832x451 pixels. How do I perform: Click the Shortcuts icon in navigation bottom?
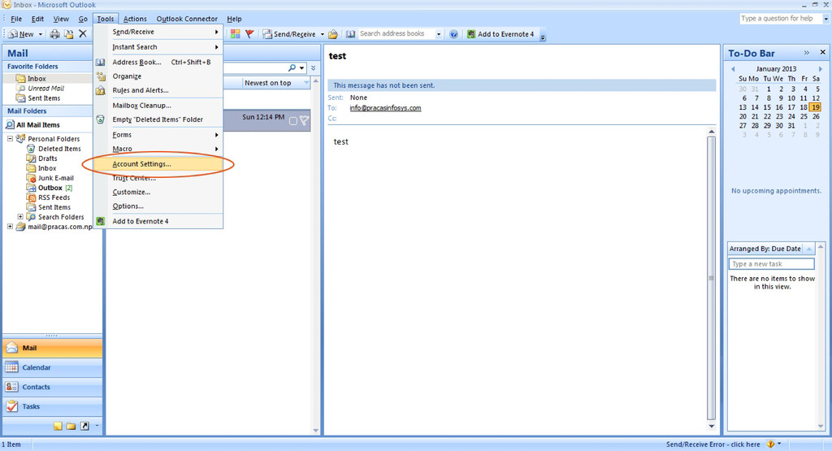point(84,426)
